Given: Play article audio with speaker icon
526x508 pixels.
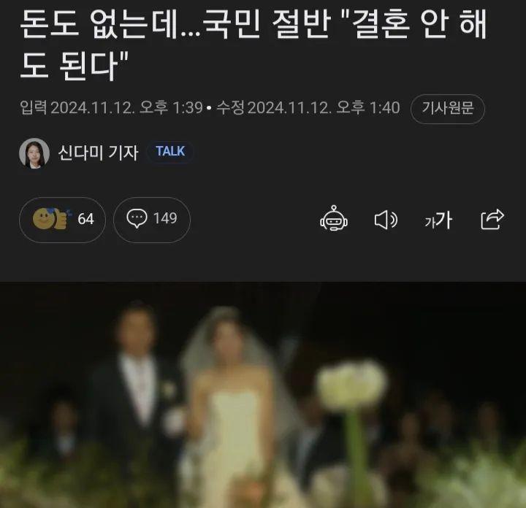Looking at the screenshot, I should 386,220.
